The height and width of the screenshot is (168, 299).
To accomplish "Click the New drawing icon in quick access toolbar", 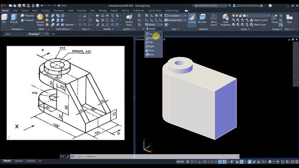I will point(10,6).
